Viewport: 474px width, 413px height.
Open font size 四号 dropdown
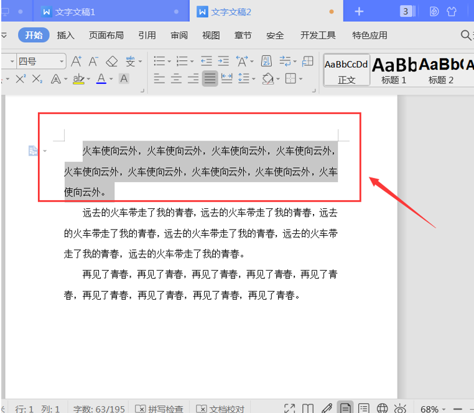(x=62, y=62)
